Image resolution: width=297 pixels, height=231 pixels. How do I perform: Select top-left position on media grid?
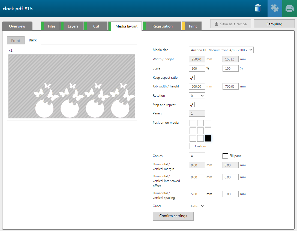(x=193, y=123)
